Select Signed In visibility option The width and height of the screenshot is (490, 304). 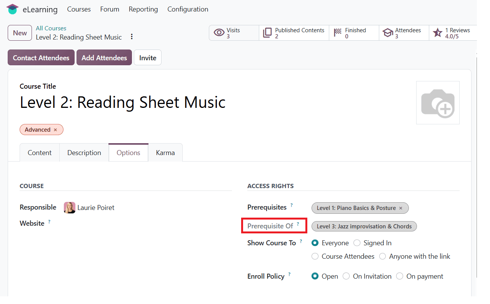(357, 243)
